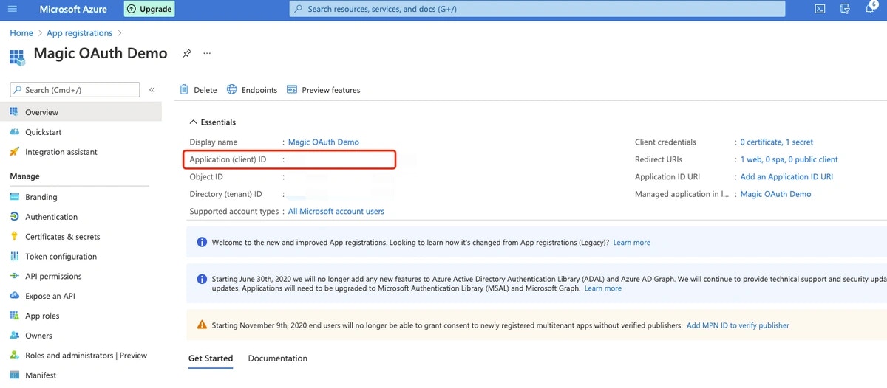Click Add MPN ID to verify publisher
Viewport: 887px width, 388px height.
coord(738,325)
